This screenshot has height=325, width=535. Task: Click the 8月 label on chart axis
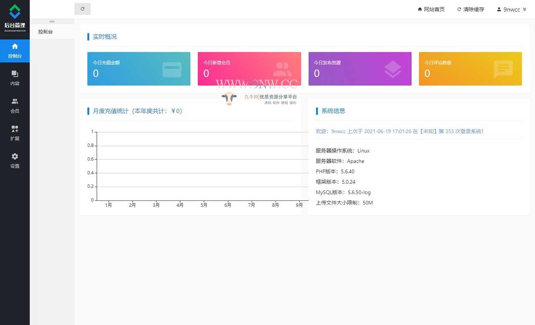(275, 205)
